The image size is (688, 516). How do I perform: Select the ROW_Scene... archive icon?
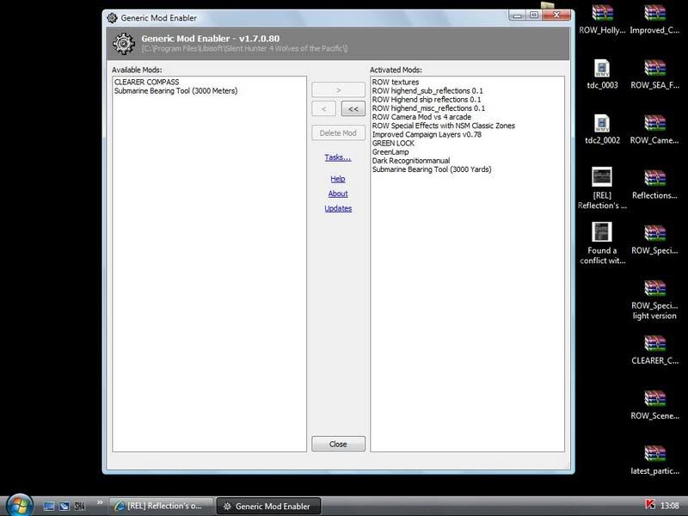pyautogui.click(x=654, y=405)
